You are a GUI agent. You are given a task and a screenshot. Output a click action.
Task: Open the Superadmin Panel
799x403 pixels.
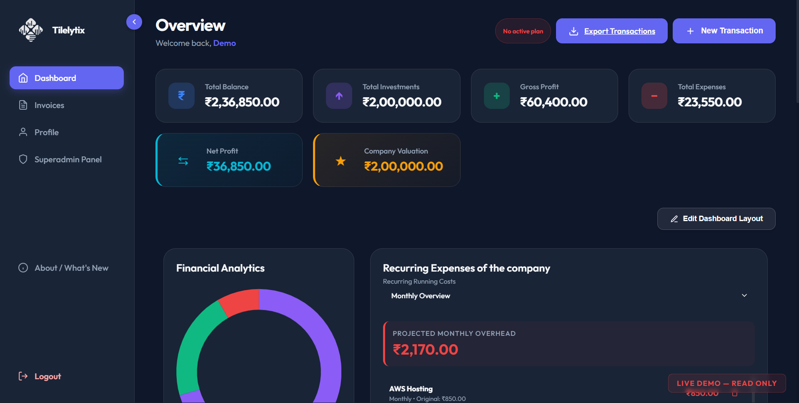point(67,159)
